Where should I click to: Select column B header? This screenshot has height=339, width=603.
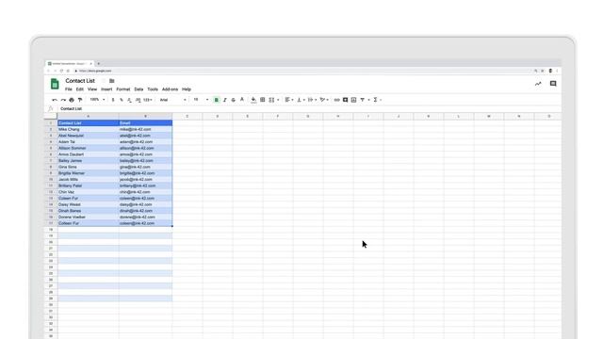pyautogui.click(x=145, y=116)
